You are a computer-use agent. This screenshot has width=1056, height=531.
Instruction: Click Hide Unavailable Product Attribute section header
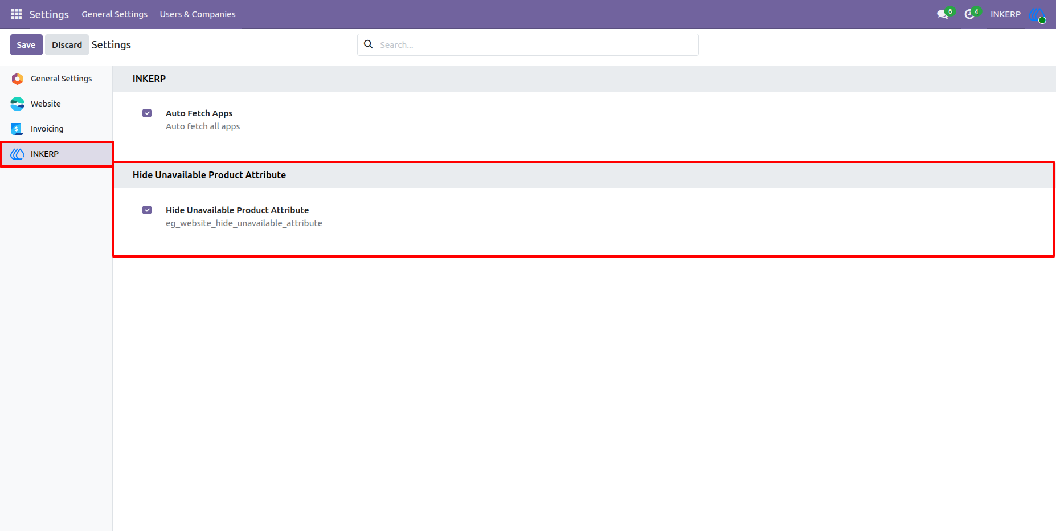pyautogui.click(x=209, y=175)
